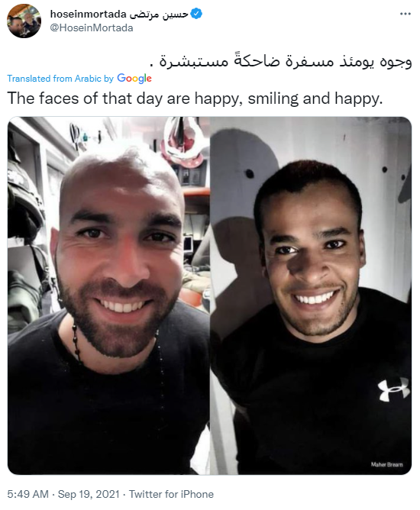Open the @HoseinMortada handle link

[92, 28]
